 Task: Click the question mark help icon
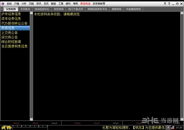click(169, 4)
